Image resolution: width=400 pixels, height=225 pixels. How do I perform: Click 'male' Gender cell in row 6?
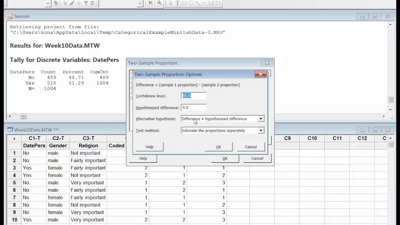point(58,190)
